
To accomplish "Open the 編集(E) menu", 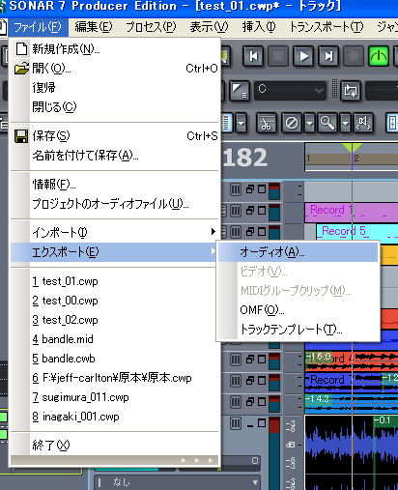I will tap(94, 27).
